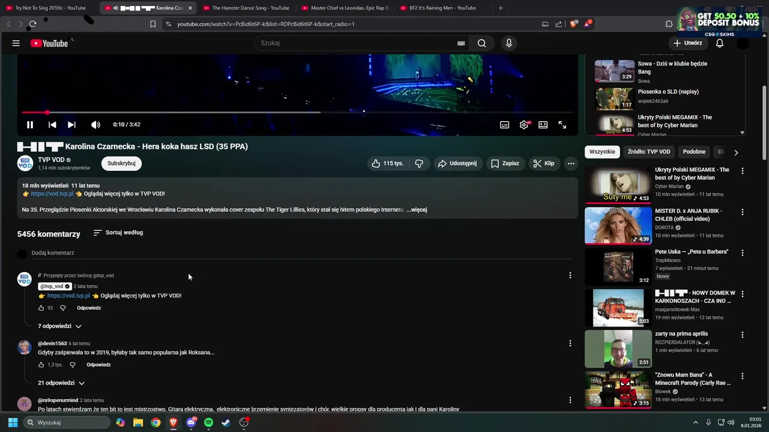Open more actions ellipsis under video
This screenshot has height=432, width=769.
pos(571,163)
